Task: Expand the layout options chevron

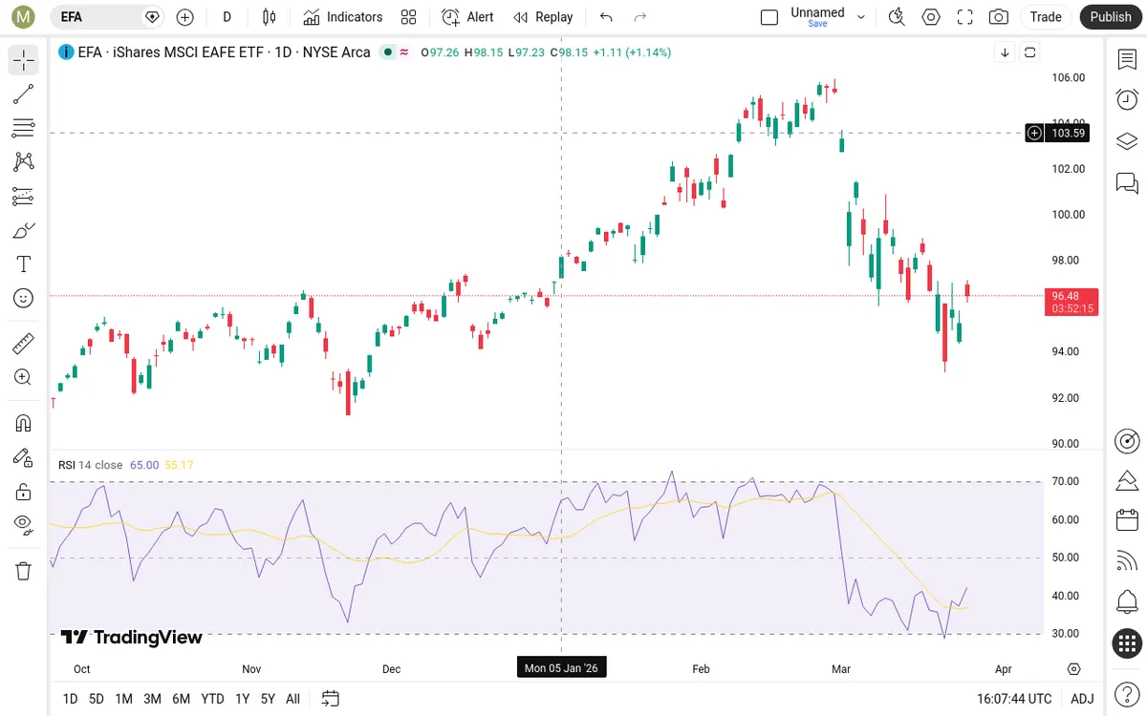Action: pos(861,17)
